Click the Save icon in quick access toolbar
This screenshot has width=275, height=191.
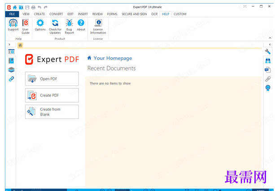(x=27, y=7)
